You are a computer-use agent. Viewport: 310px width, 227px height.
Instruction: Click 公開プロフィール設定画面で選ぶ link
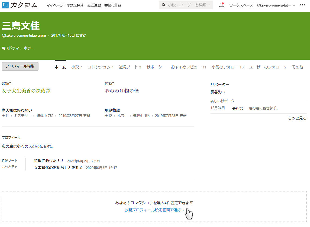[x=154, y=210]
